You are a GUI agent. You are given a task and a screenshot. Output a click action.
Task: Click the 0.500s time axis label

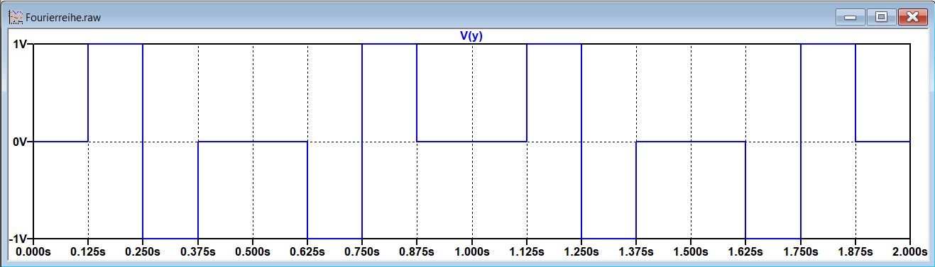click(253, 252)
